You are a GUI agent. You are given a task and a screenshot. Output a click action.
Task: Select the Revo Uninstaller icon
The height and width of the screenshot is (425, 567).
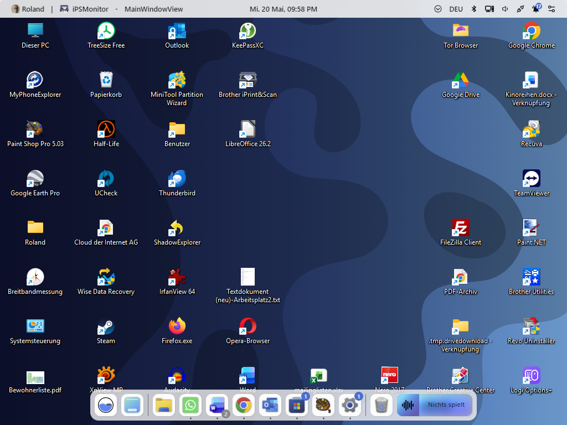pyautogui.click(x=531, y=331)
